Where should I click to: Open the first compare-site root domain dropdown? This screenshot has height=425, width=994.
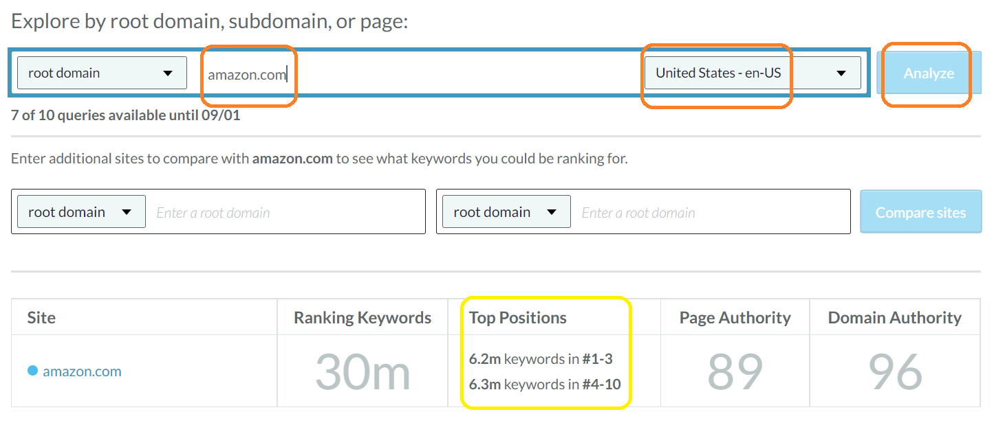click(x=81, y=211)
